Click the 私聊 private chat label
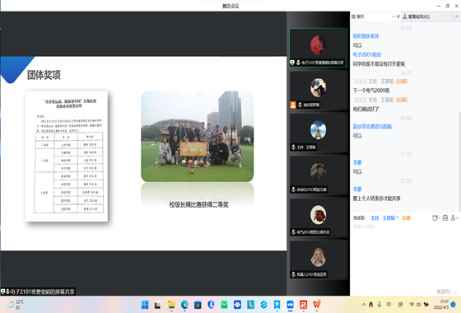The width and height of the screenshot is (461, 313). (406, 218)
